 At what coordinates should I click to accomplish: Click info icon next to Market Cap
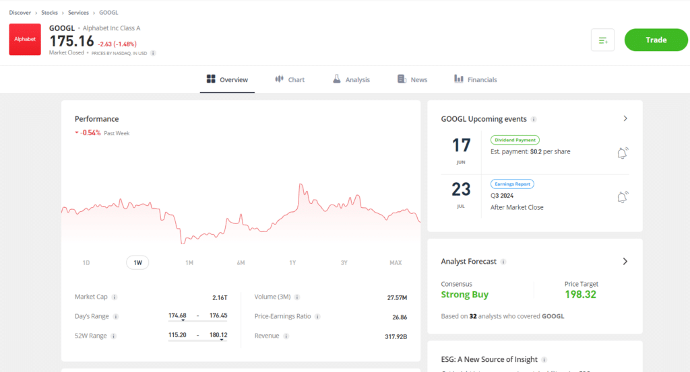tap(115, 297)
